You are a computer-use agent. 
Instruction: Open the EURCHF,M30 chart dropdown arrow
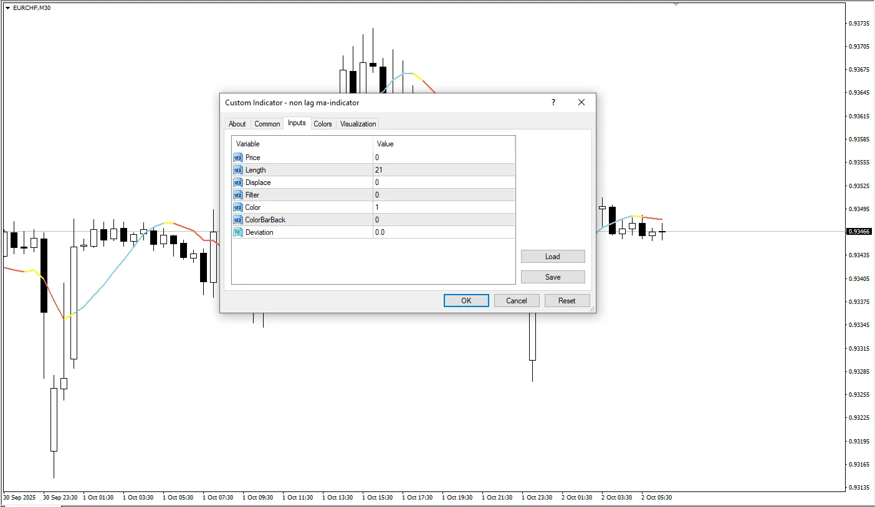pyautogui.click(x=7, y=8)
